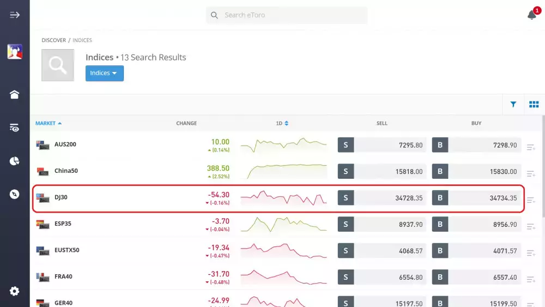Open the EUSTX50 market name
545x307 pixels.
coord(66,250)
